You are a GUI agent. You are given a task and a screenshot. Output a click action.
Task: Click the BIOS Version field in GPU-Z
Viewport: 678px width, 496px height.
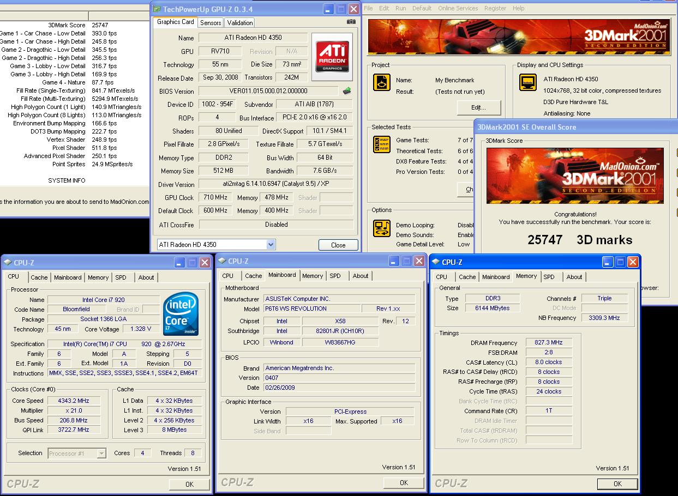coord(268,91)
